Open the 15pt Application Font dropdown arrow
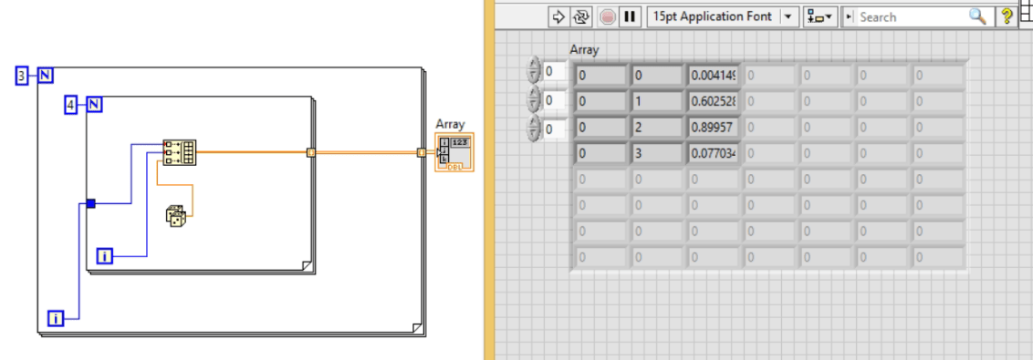The image size is (1033, 360). tap(788, 17)
